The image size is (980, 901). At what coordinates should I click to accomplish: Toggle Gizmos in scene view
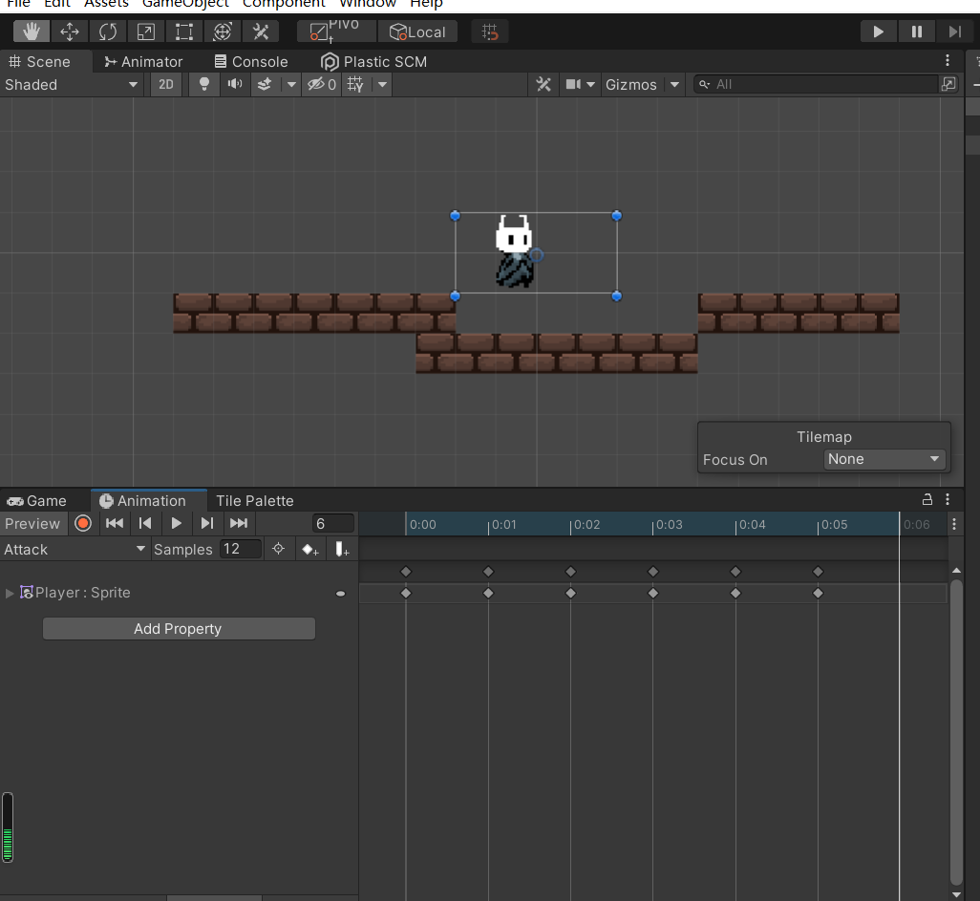pyautogui.click(x=631, y=84)
